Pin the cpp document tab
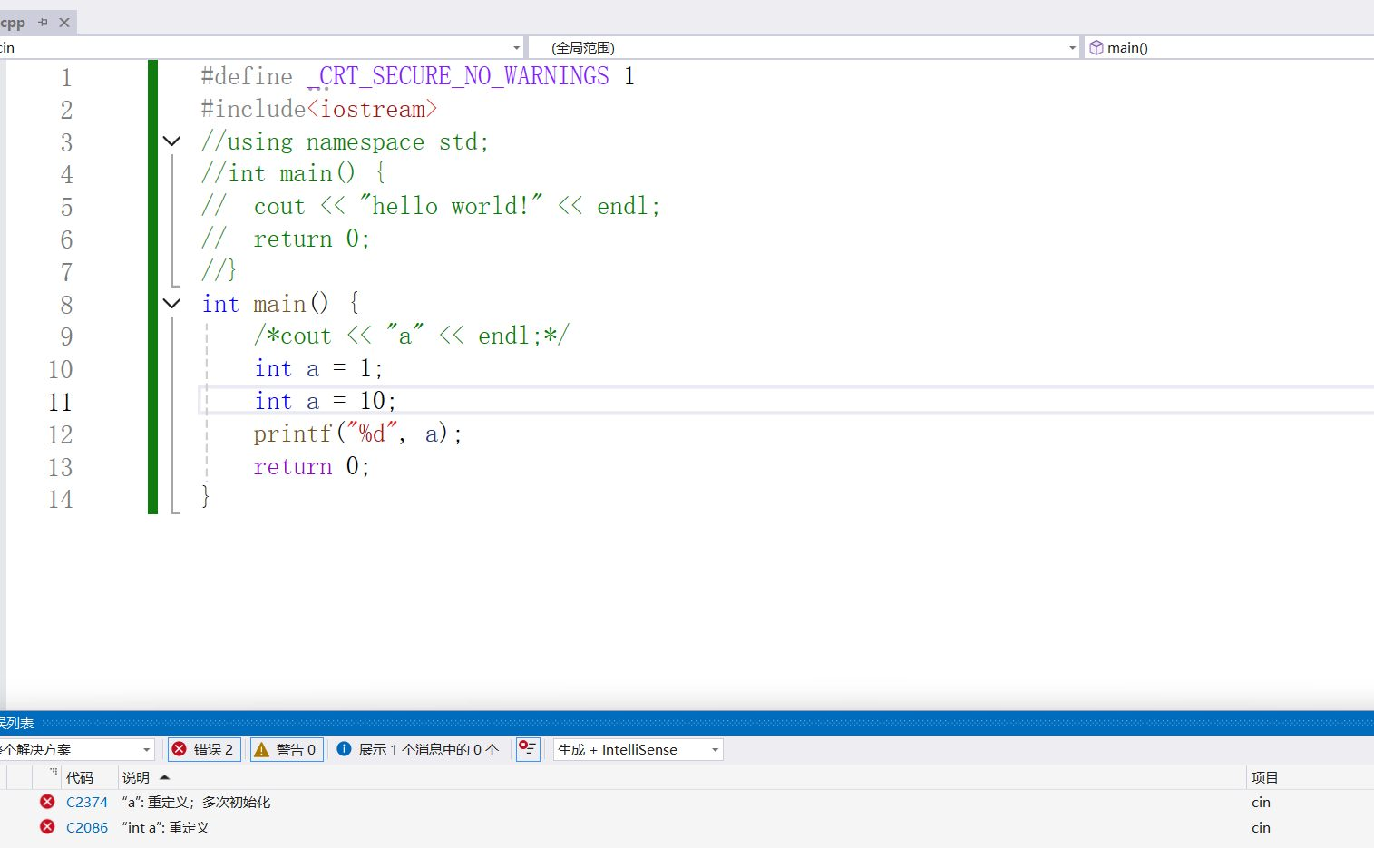The width and height of the screenshot is (1374, 848). point(43,23)
